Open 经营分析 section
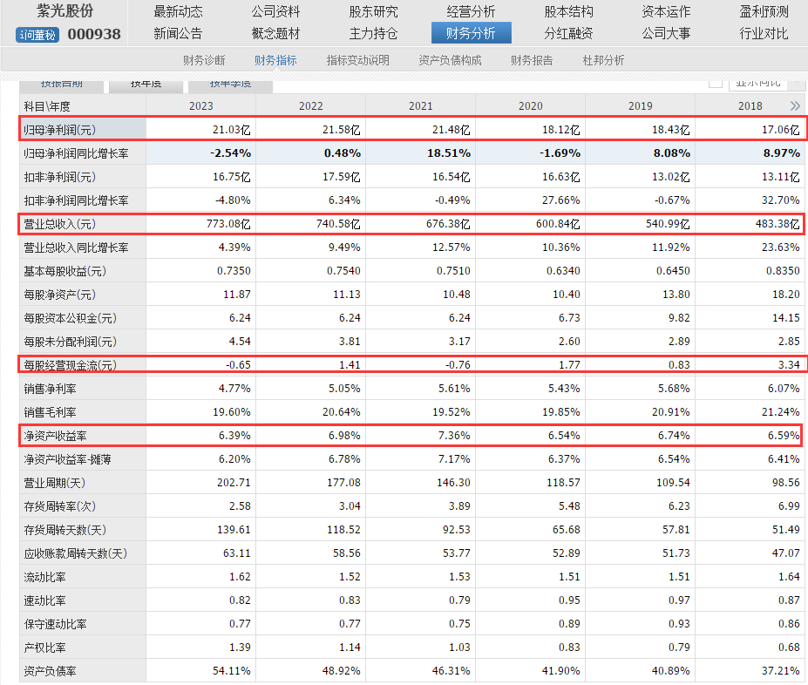The height and width of the screenshot is (685, 808). click(471, 11)
